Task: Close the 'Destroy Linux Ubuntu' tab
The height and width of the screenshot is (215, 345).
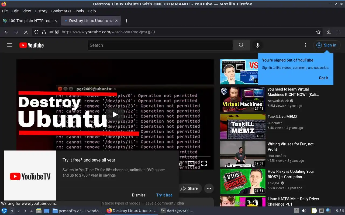Action: [116, 21]
